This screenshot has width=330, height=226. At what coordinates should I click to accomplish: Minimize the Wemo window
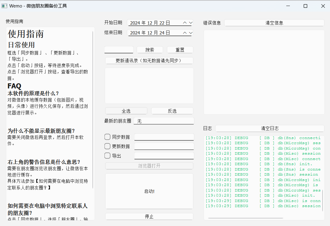point(288,6)
